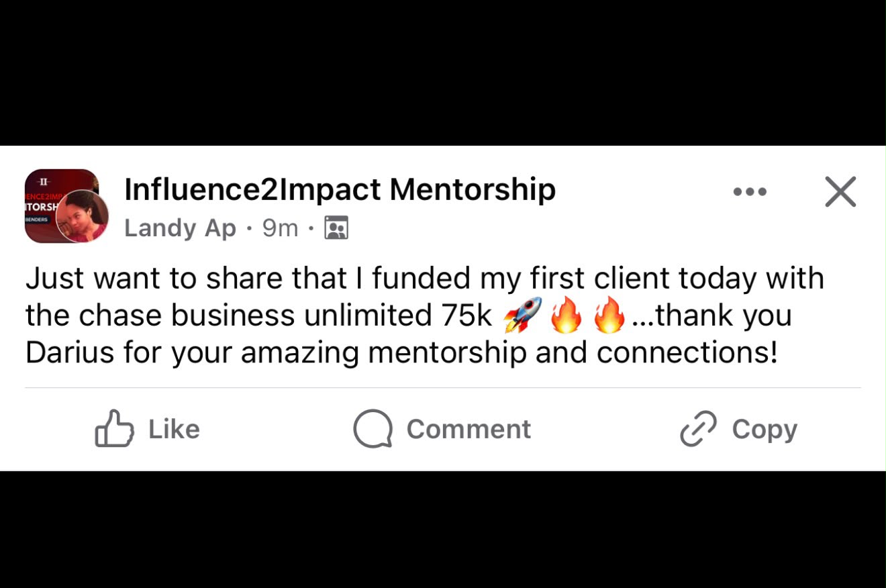Viewport: 886px width, 588px height.
Task: Click the 9m post timestamp
Action: pos(280,228)
